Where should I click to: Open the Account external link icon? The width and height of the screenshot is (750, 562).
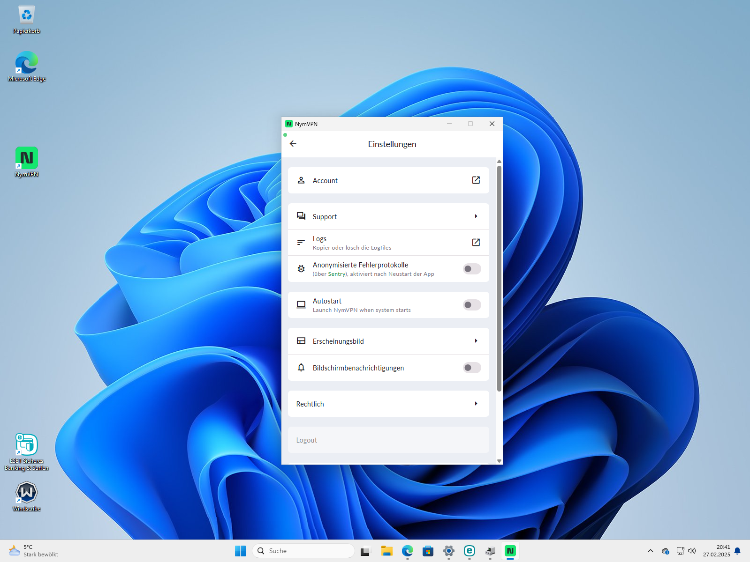(x=476, y=180)
